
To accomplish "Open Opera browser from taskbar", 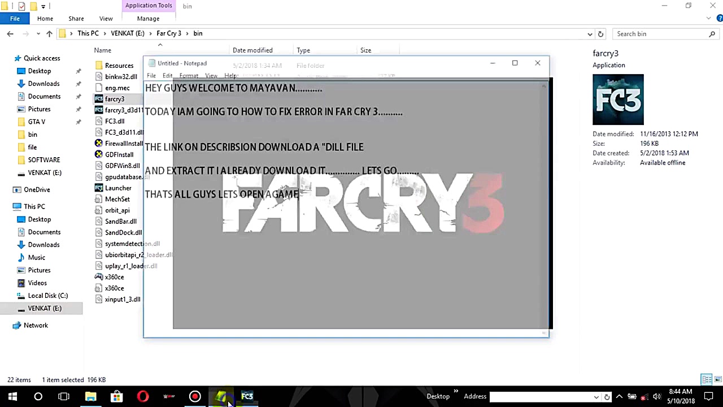I will click(x=142, y=396).
